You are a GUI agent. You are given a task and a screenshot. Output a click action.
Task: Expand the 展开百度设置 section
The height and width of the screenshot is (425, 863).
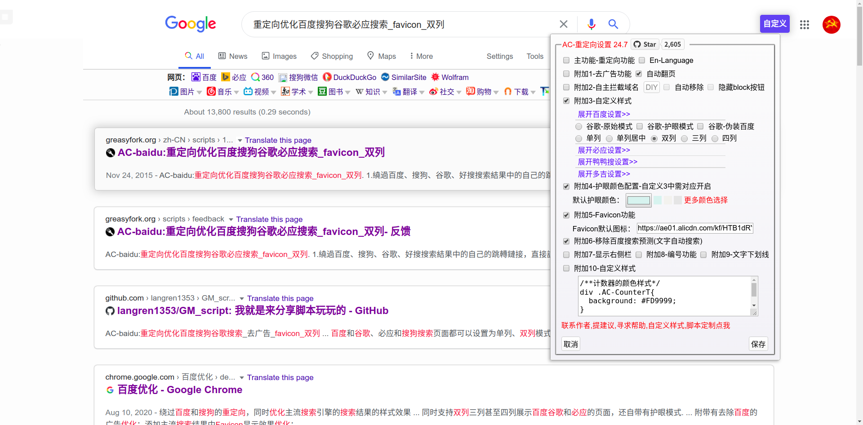click(604, 114)
